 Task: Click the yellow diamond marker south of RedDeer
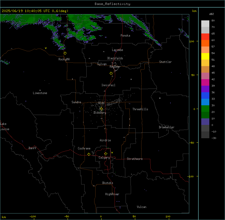(111, 73)
